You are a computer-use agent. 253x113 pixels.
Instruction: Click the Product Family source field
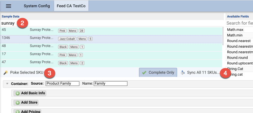[62, 83]
